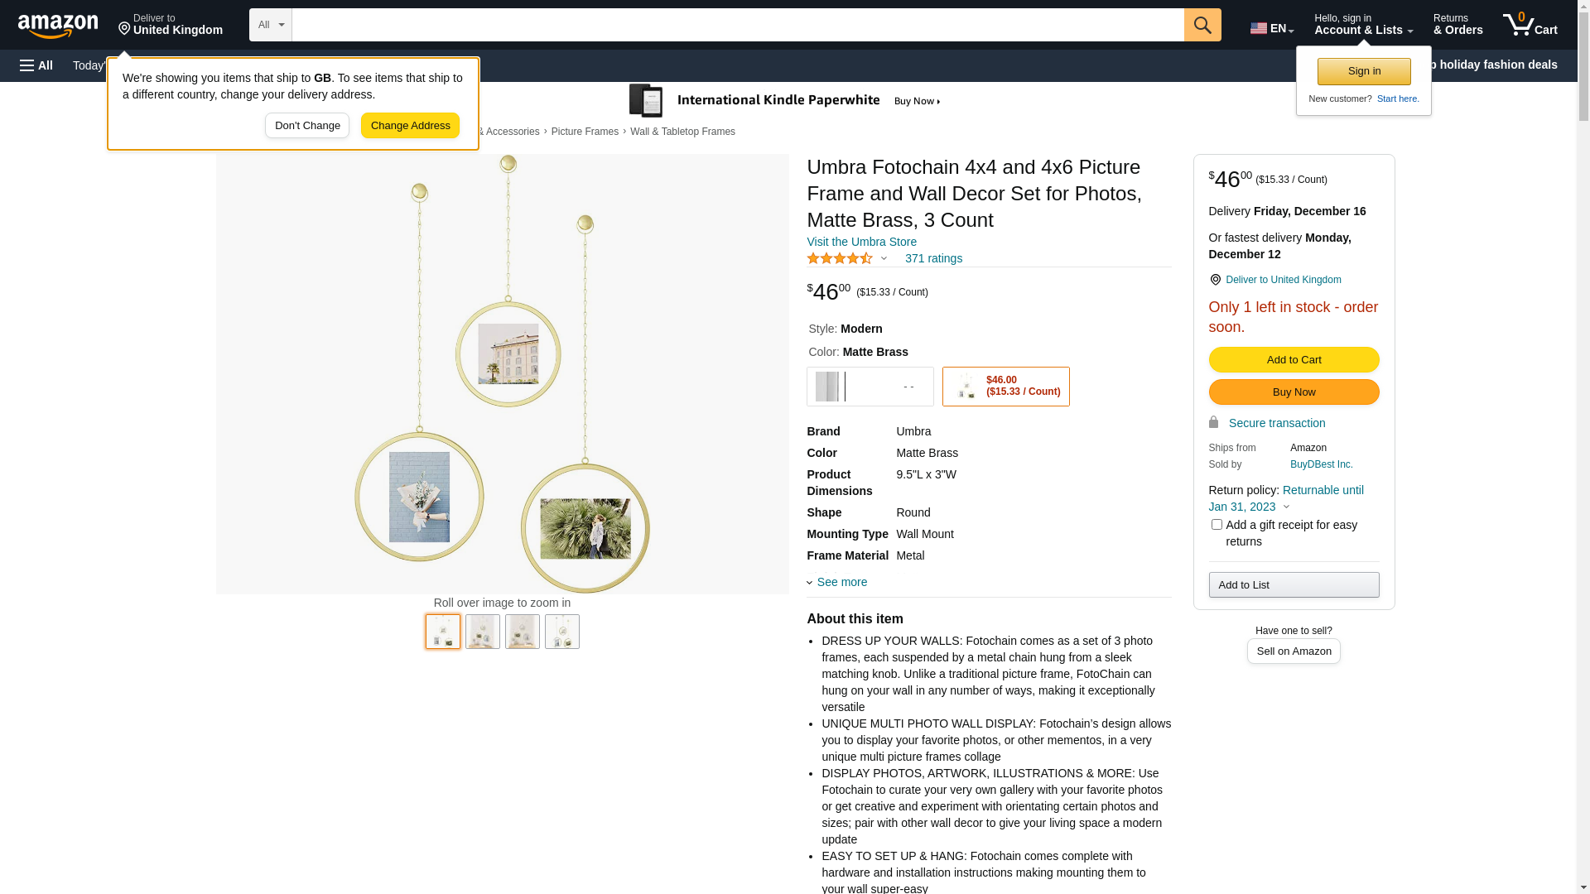Select the $46.00 Matte Brass color option
The image size is (1590, 894).
(1005, 387)
